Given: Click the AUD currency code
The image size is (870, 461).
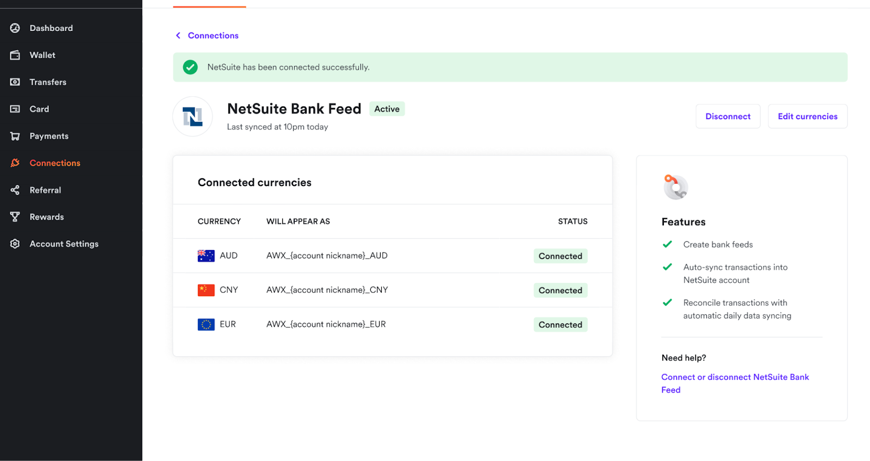Looking at the screenshot, I should pyautogui.click(x=228, y=256).
